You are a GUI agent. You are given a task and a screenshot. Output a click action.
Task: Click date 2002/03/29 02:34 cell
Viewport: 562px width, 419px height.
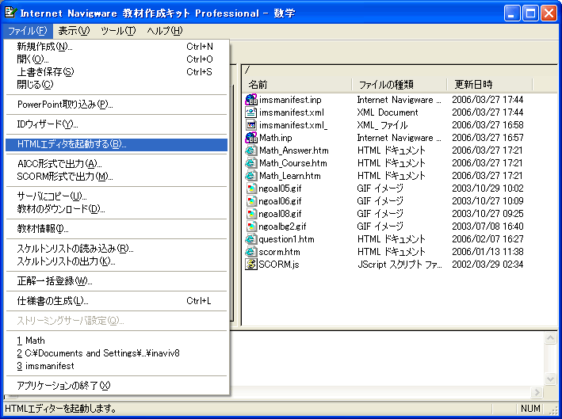tap(487, 265)
